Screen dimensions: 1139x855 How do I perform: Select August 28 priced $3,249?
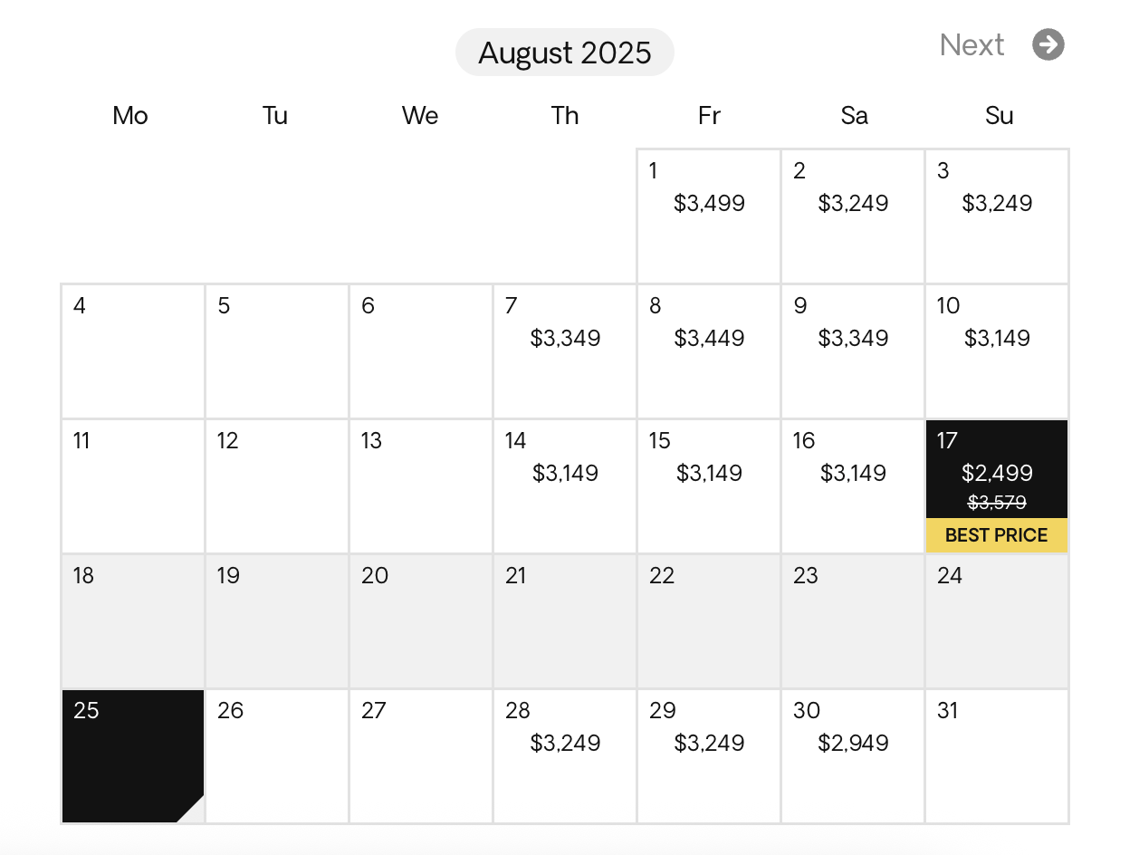(x=565, y=756)
